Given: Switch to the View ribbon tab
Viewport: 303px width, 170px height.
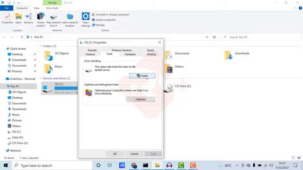Looking at the screenshot, I should [36, 8].
